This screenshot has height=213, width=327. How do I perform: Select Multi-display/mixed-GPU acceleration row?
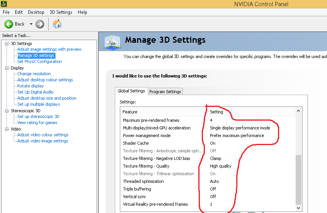click(x=208, y=128)
